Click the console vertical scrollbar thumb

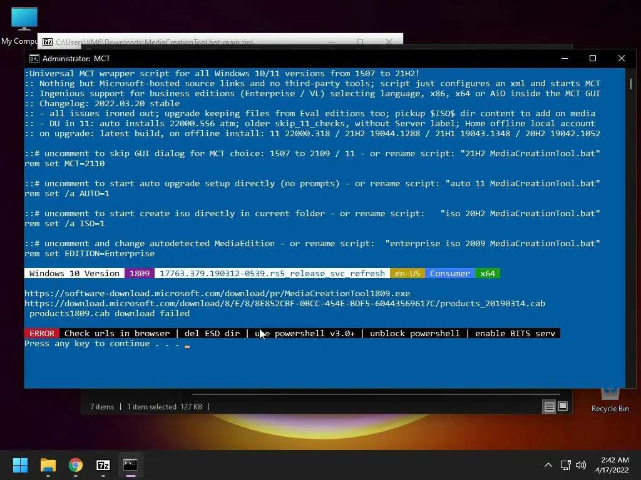631,84
